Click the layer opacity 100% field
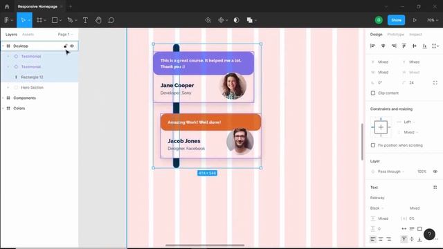The height and width of the screenshot is (249, 443). point(422,172)
